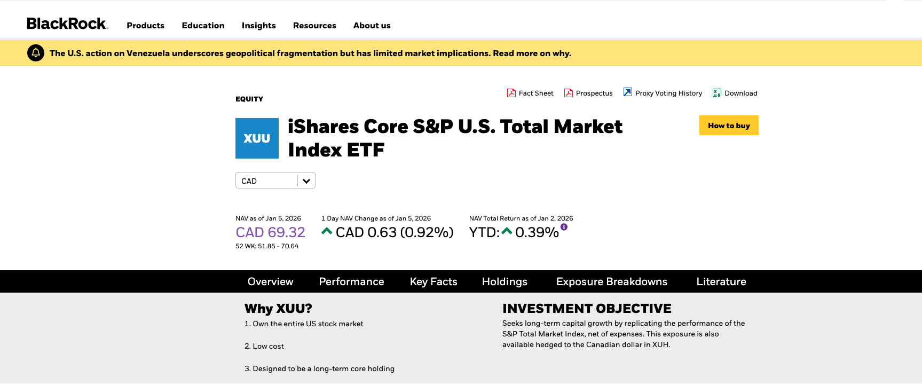Click the Prospectus PDF icon
922x385 pixels.
click(x=568, y=93)
